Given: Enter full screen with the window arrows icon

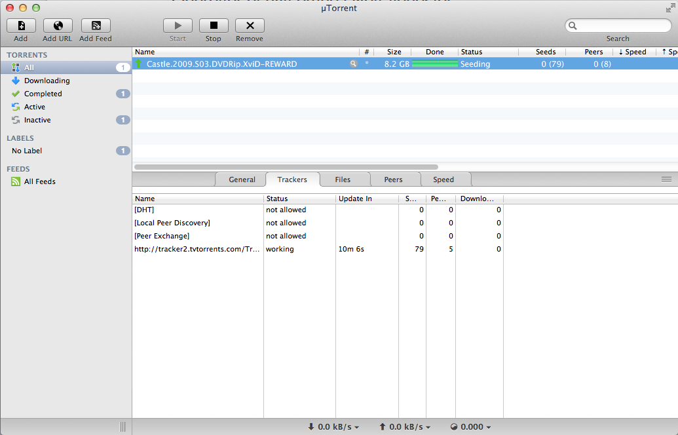Looking at the screenshot, I should pyautogui.click(x=670, y=8).
